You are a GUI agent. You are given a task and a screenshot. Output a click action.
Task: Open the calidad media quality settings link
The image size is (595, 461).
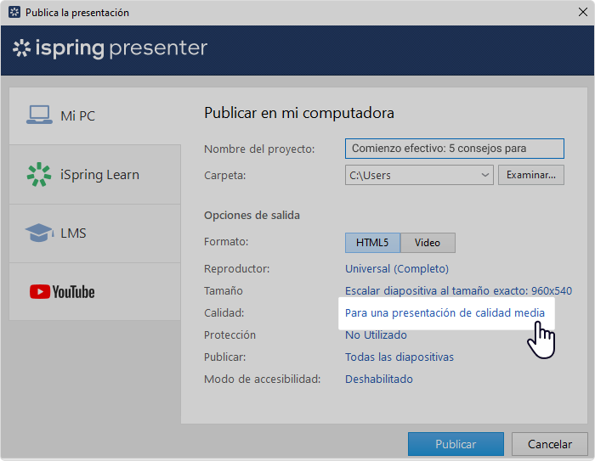coord(445,312)
